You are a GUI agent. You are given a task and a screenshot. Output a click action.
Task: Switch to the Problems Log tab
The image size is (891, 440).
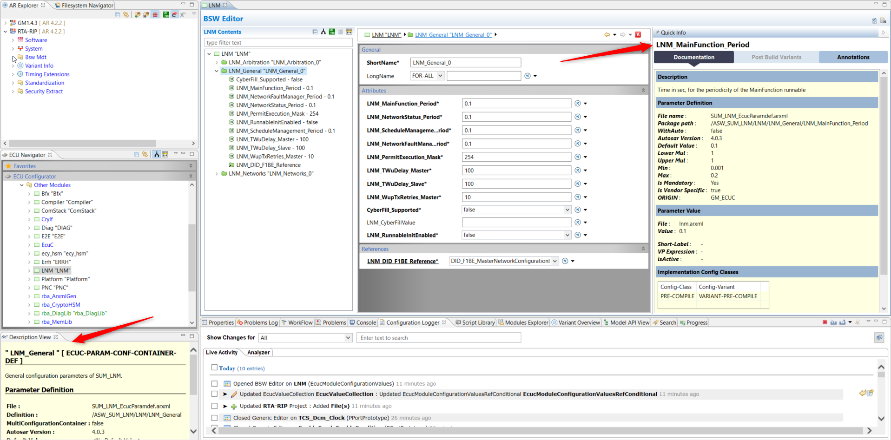pyautogui.click(x=257, y=322)
